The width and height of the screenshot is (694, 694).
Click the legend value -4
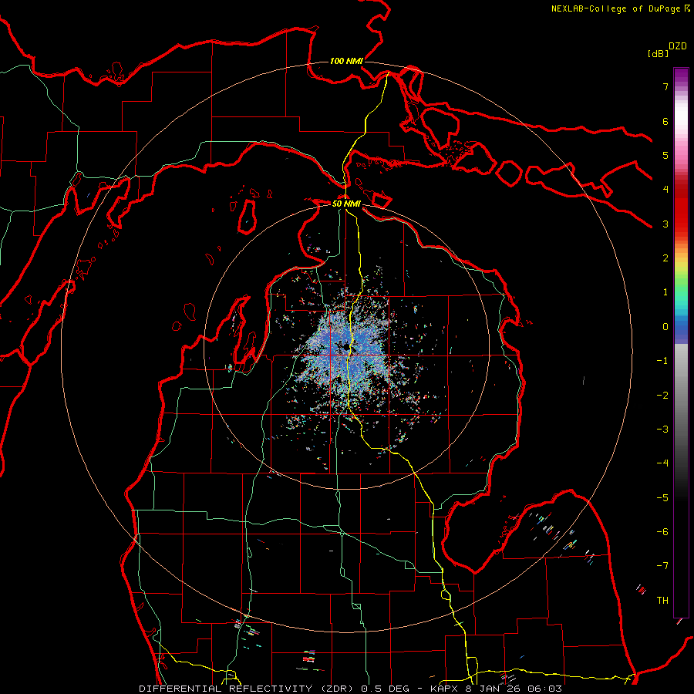coord(662,463)
